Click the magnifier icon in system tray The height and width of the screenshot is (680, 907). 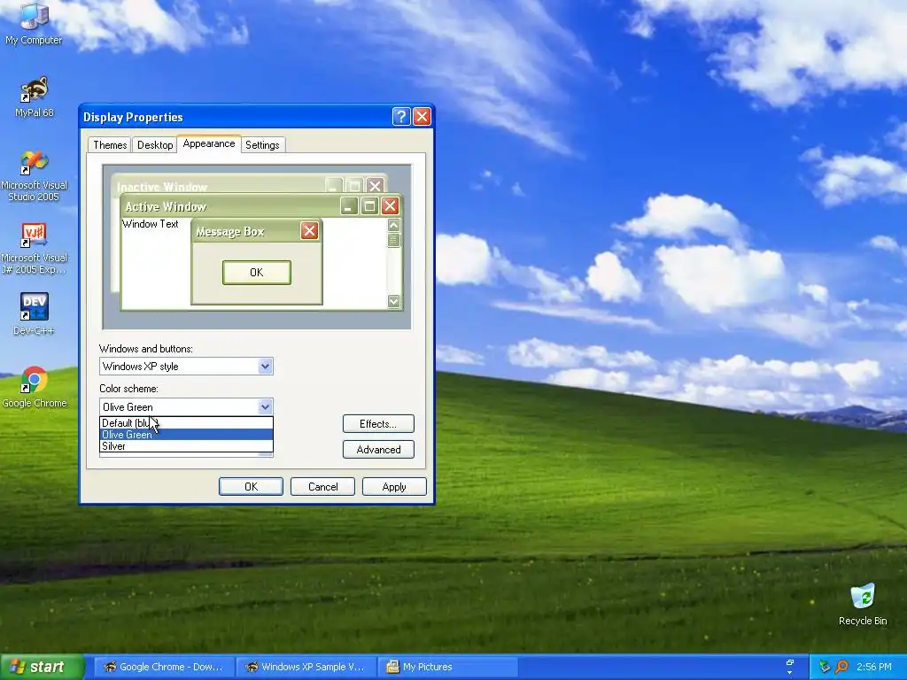[x=841, y=667]
